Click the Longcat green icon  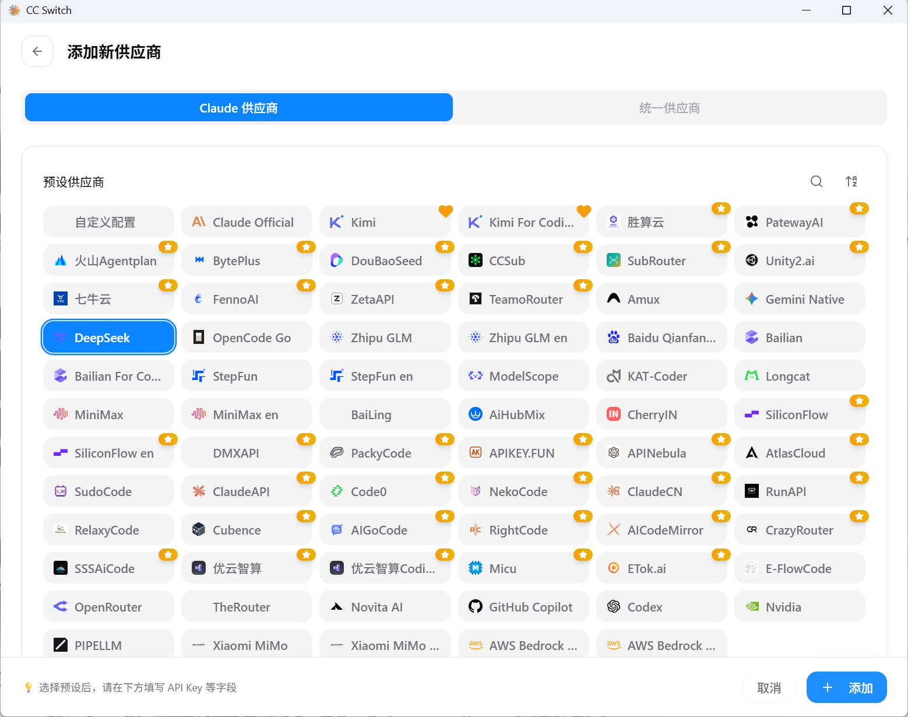click(x=752, y=376)
